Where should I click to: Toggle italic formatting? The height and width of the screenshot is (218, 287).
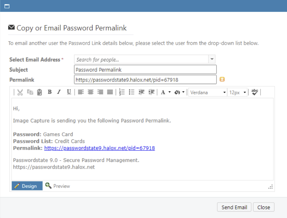[x=59, y=92]
